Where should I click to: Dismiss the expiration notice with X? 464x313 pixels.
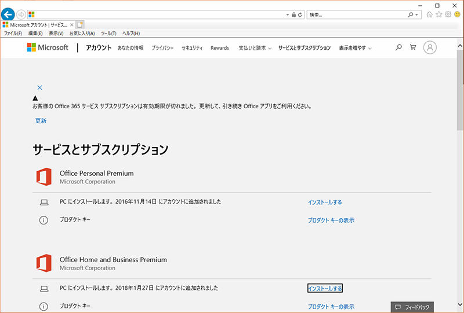39,88
